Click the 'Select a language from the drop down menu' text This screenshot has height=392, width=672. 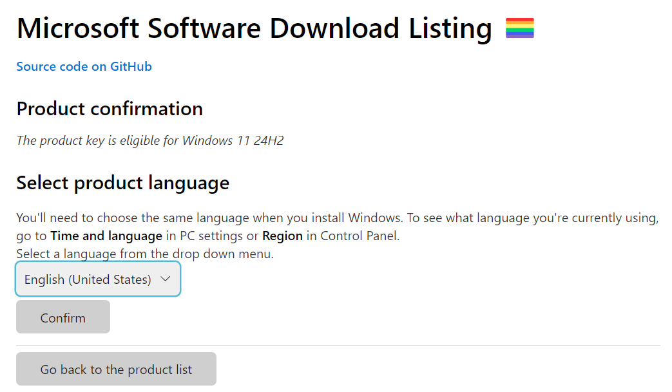click(145, 254)
